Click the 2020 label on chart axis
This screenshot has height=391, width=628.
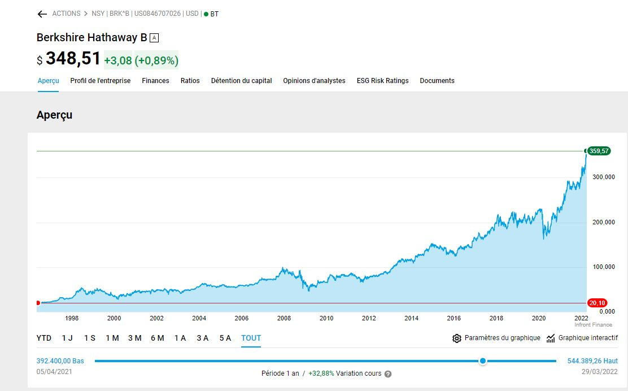539,318
